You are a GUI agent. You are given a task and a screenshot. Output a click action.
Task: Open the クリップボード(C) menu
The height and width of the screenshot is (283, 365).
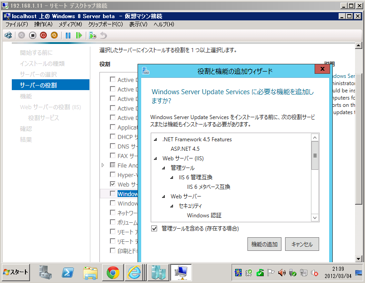click(105, 24)
